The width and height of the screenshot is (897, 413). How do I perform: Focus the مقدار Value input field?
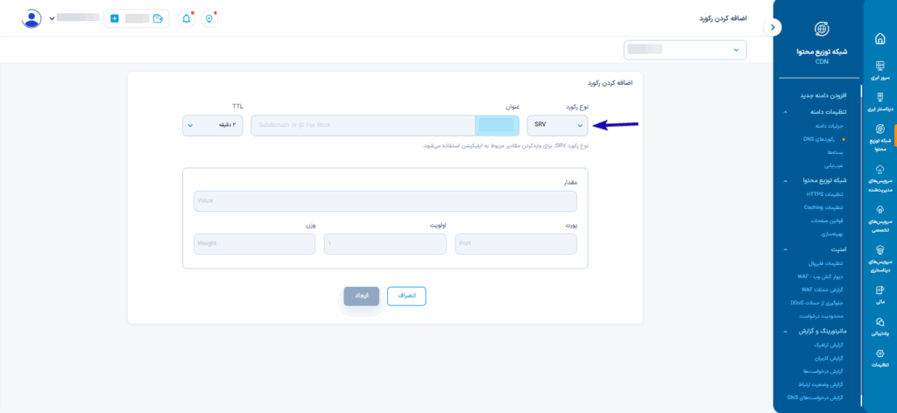tap(385, 201)
